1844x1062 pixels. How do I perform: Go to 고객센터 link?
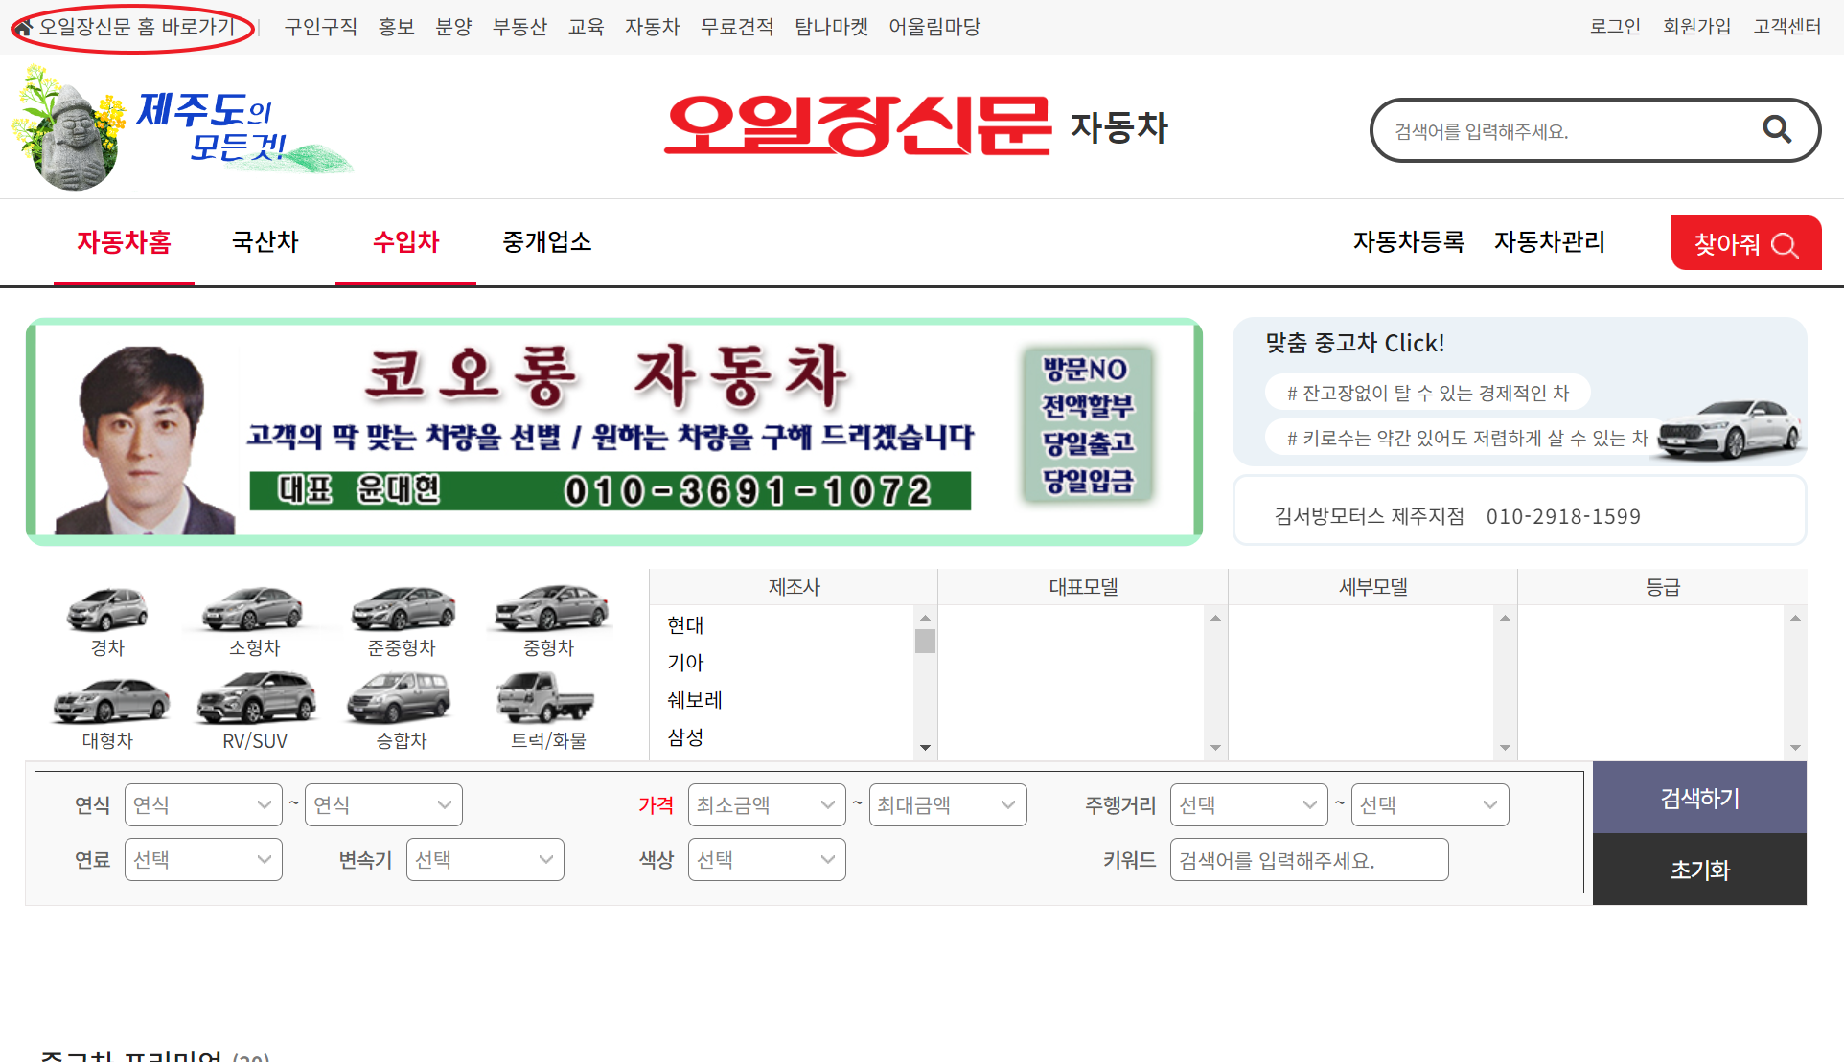click(1786, 27)
